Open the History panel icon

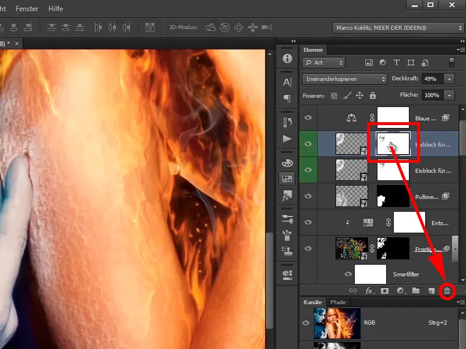[x=287, y=122]
